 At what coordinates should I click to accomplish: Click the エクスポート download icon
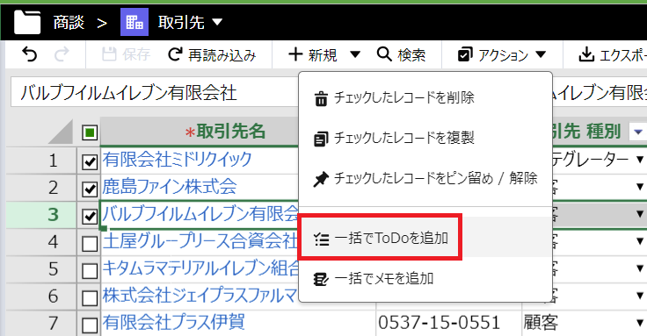pos(586,54)
